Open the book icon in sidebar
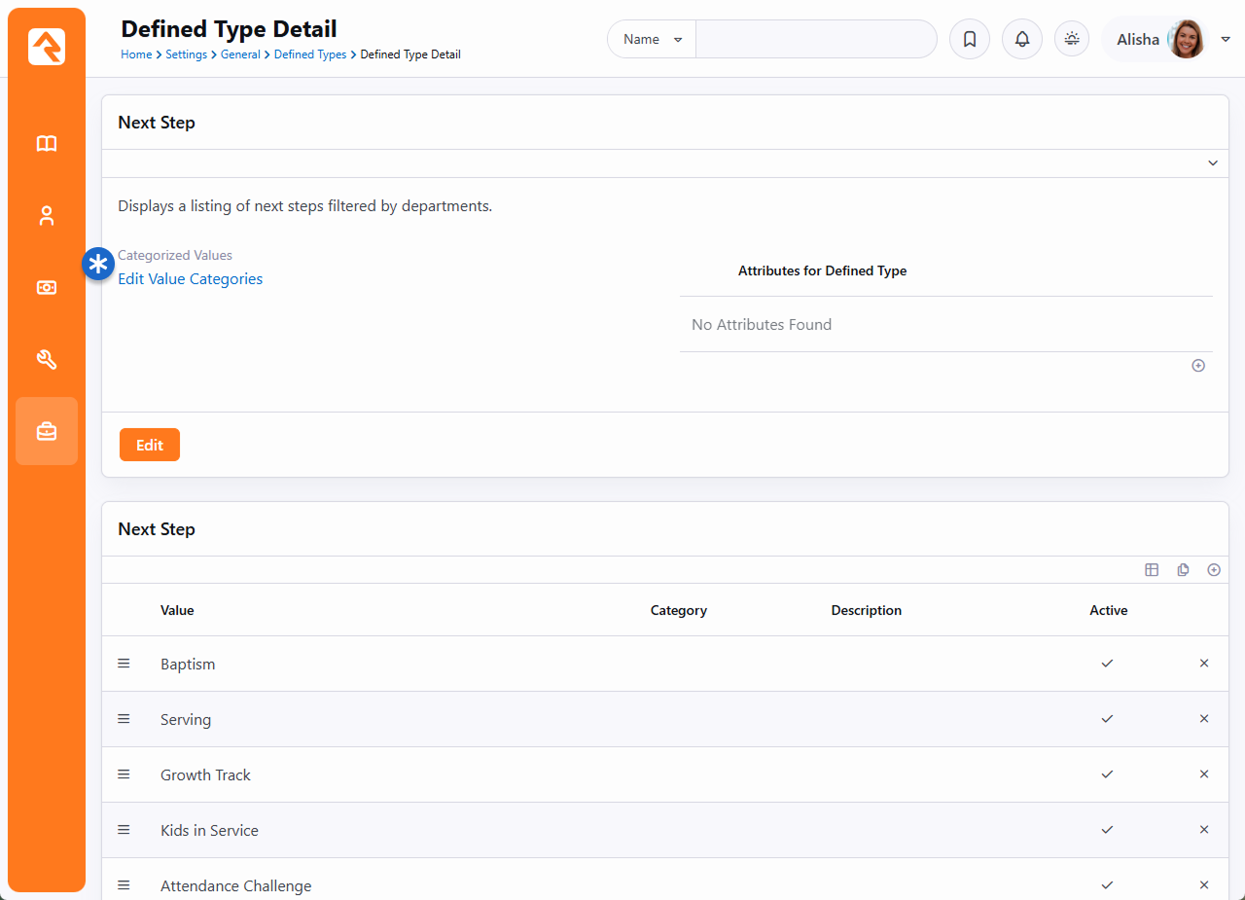The height and width of the screenshot is (900, 1245). point(47,144)
